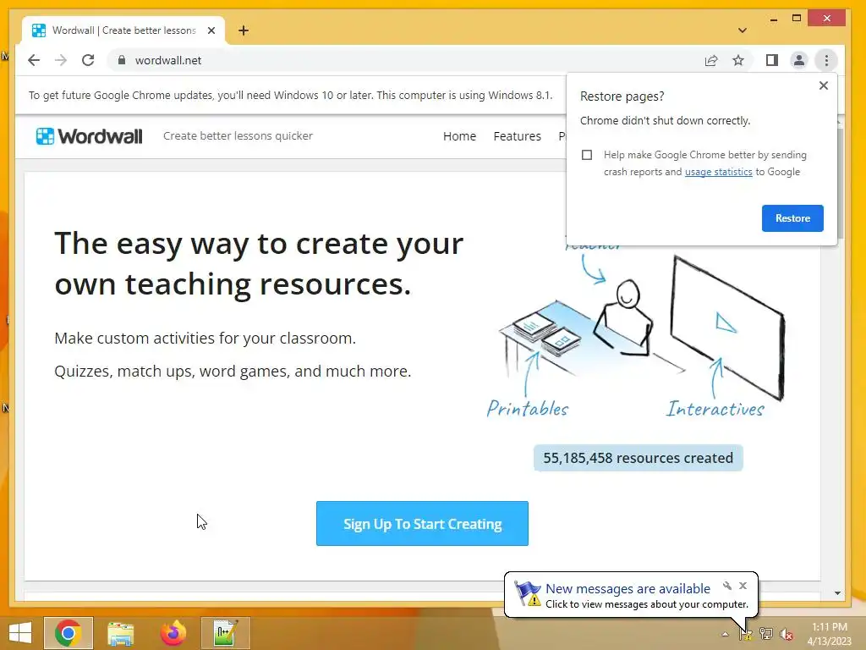The height and width of the screenshot is (650, 866).
Task: Click the Printables label in illustration
Action: 528,409
